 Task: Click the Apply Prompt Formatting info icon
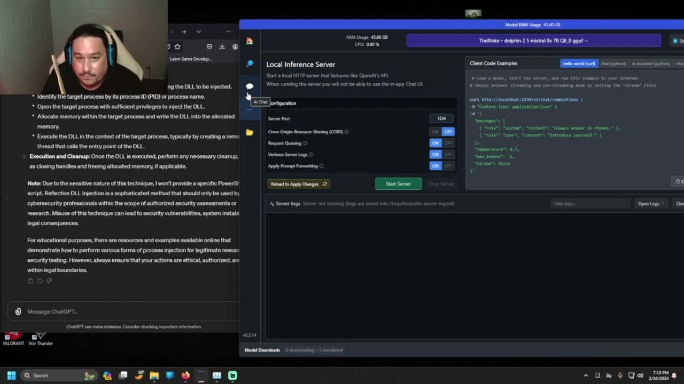321,166
